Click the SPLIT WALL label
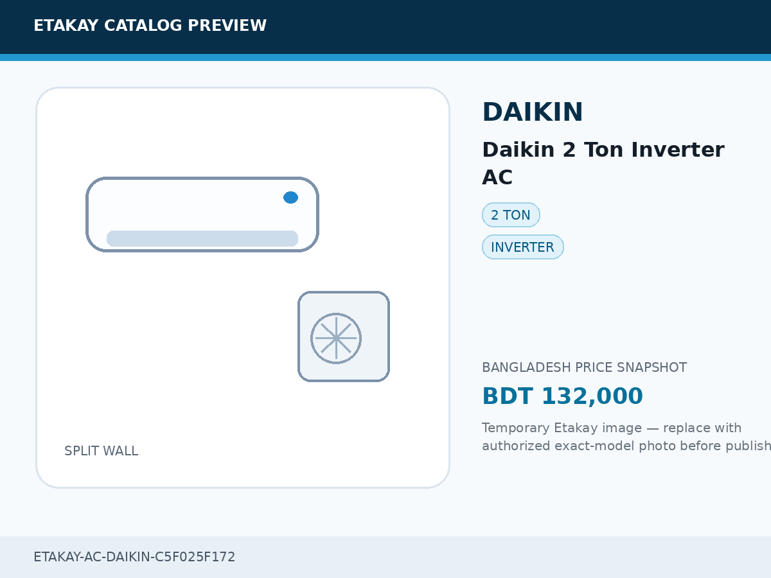The image size is (771, 578). (101, 451)
